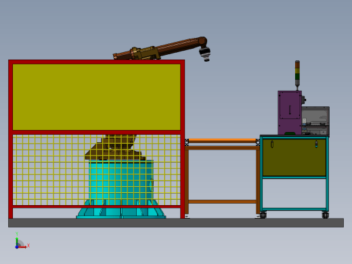Pick the solid yellow upper guard panel

coord(97,97)
